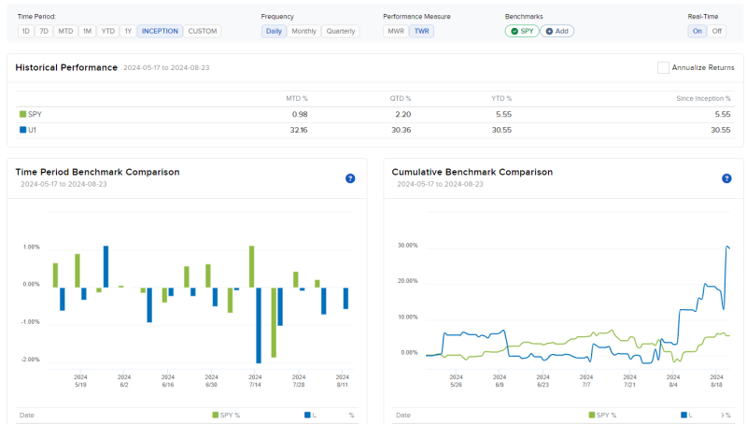This screenshot has width=747, height=424.
Task: Check the Annualize Returns checkbox
Action: pos(663,67)
